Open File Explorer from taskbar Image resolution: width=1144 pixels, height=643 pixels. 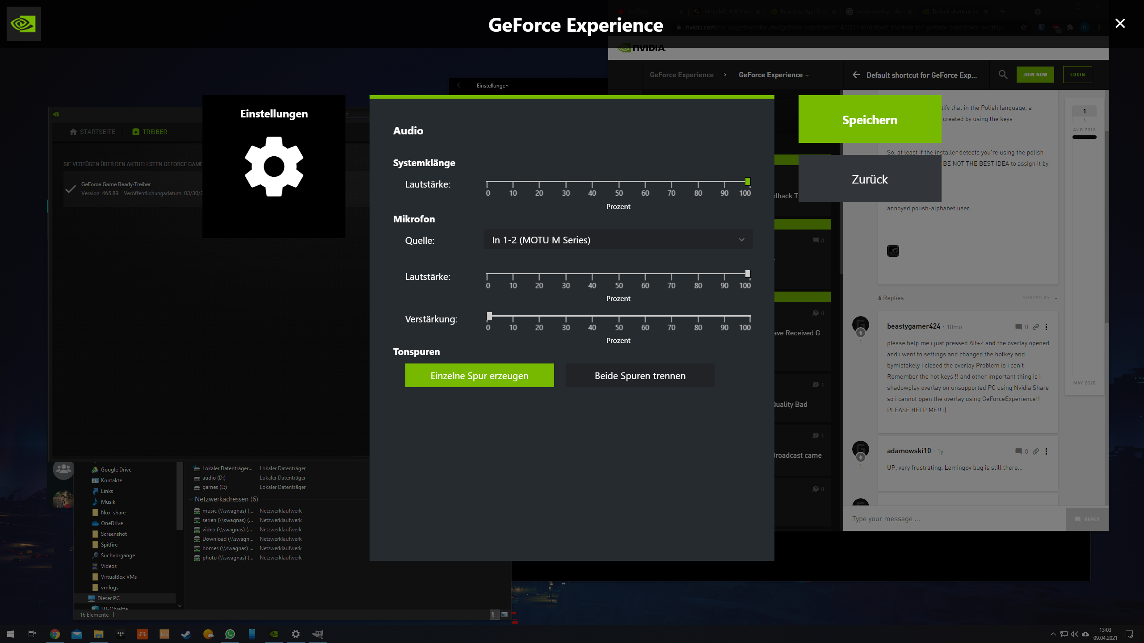99,634
